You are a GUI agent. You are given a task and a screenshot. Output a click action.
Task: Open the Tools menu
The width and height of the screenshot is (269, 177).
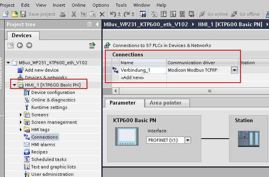pyautogui.click(x=121, y=5)
